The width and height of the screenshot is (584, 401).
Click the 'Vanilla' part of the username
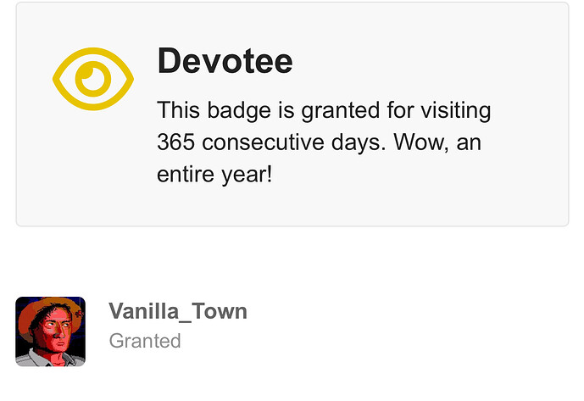pos(143,311)
